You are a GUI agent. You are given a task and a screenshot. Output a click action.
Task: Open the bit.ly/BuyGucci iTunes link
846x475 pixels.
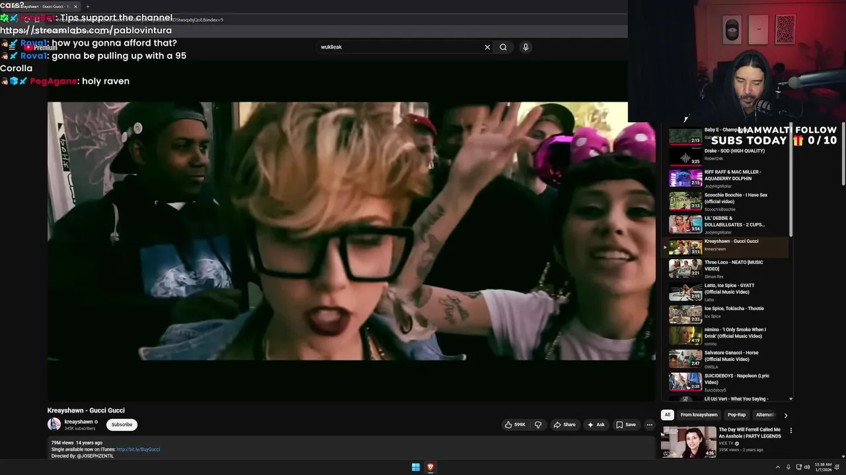138,449
